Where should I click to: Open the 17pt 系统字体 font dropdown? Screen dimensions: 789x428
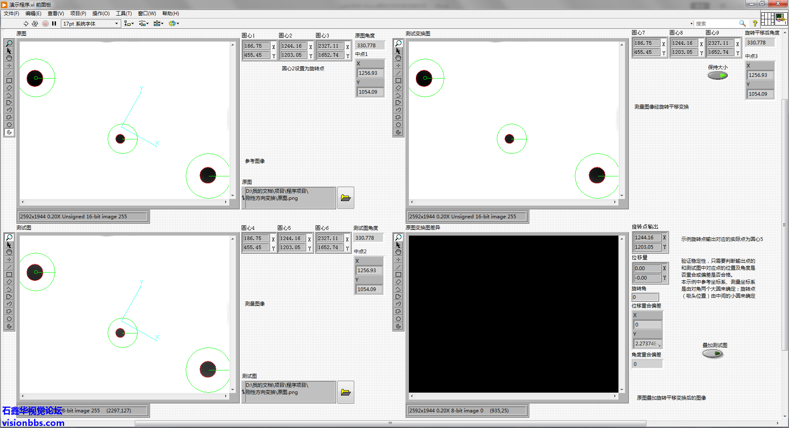coord(90,23)
